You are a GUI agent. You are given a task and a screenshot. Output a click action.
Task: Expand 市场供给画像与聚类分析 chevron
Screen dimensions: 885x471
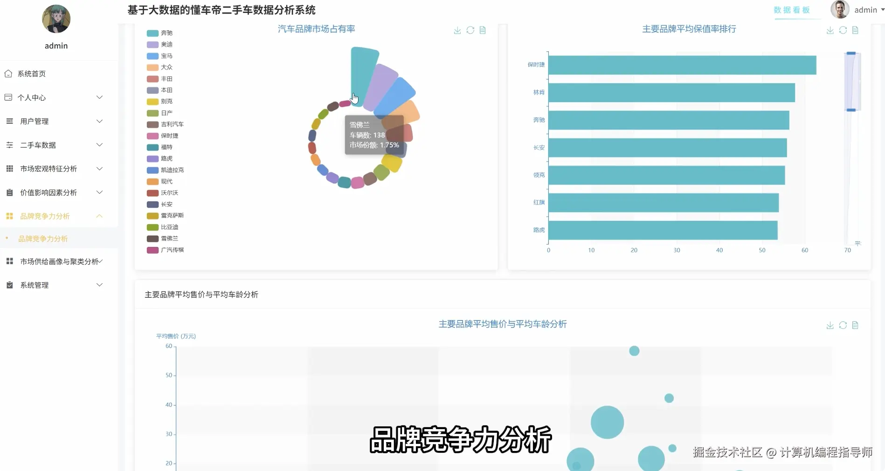pyautogui.click(x=100, y=261)
